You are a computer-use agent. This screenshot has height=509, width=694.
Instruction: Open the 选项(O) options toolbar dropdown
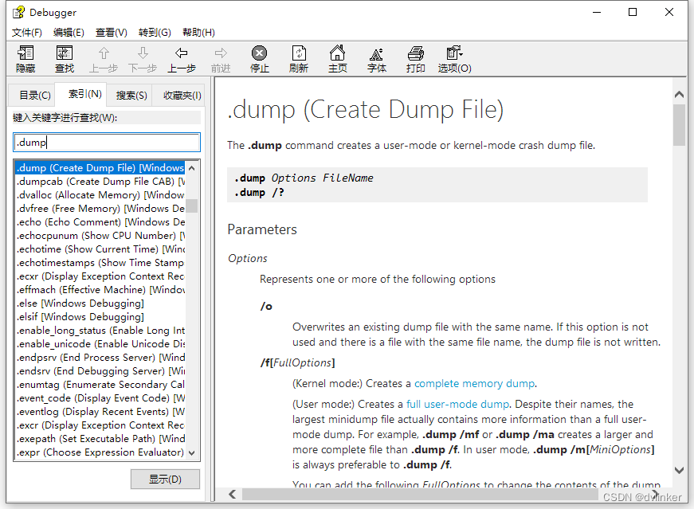pos(454,59)
